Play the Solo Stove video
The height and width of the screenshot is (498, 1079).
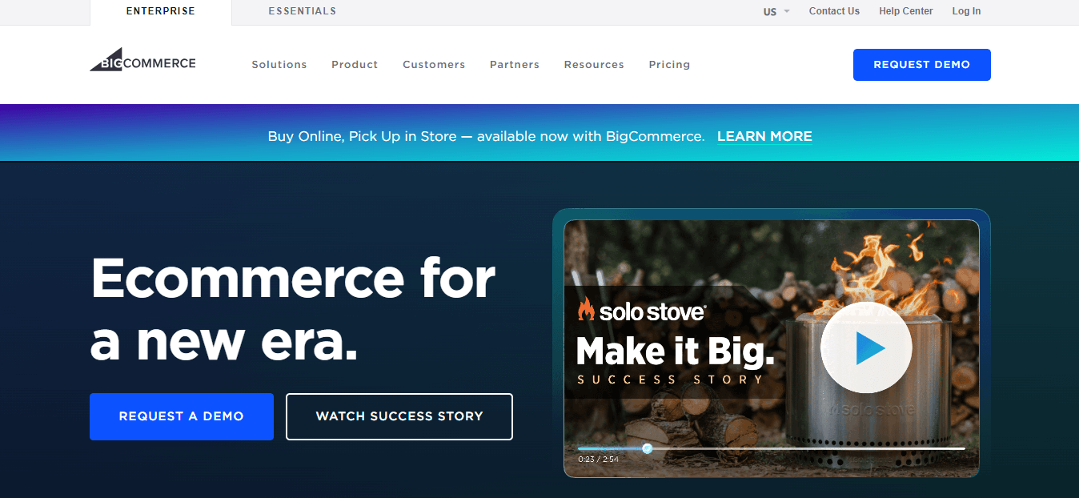(866, 347)
